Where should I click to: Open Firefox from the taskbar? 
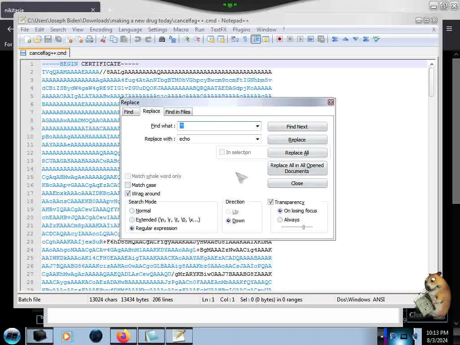pyautogui.click(x=123, y=336)
